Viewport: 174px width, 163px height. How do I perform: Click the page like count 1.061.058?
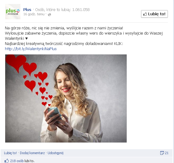81,10
